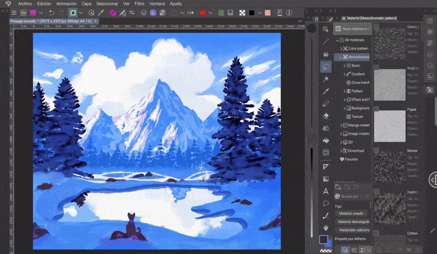Tick the checkbox above the Rough paper thumbnail
437x254 pixels.
pos(376,67)
